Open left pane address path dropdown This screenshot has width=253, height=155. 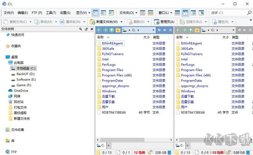[153, 30]
